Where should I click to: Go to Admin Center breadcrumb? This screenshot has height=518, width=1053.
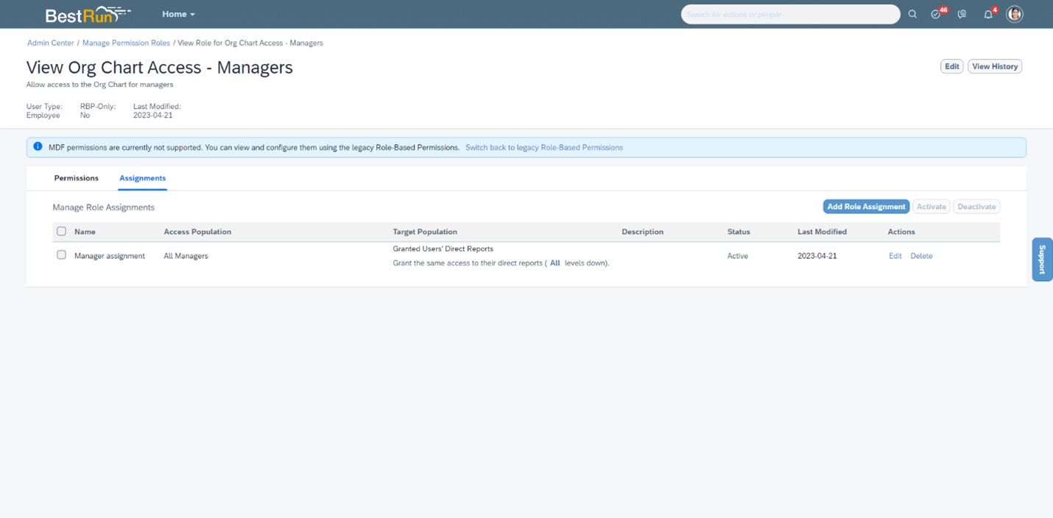51,43
